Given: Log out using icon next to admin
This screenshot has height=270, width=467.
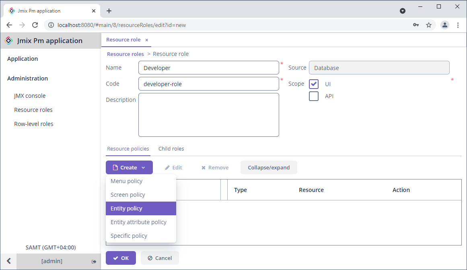Looking at the screenshot, I should 94,262.
